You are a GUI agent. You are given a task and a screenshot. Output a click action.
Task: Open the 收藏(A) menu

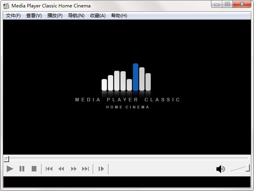point(97,16)
